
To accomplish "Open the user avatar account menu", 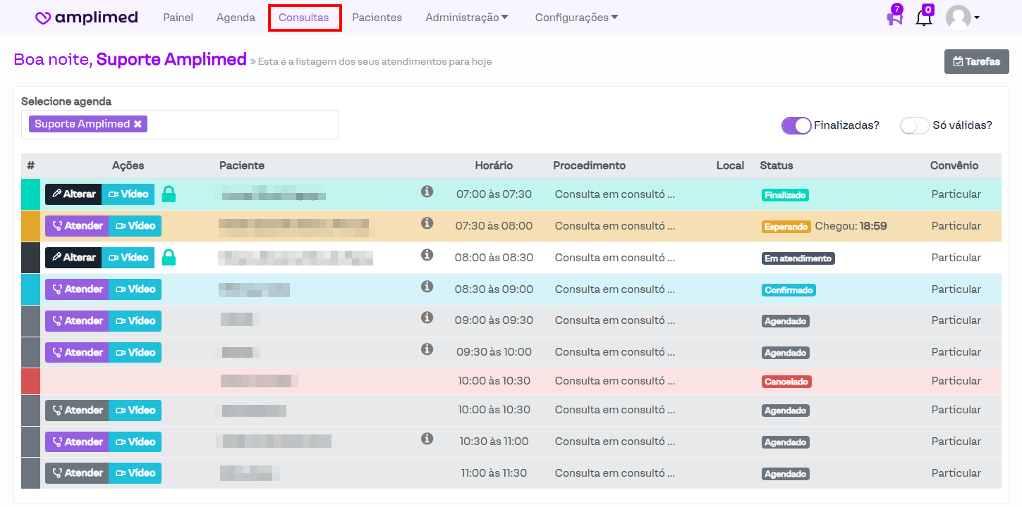I will [962, 18].
